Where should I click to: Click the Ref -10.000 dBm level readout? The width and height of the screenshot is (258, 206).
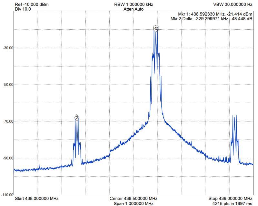pyautogui.click(x=32, y=5)
